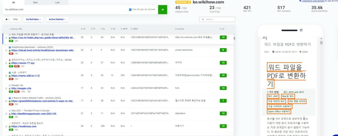
Task: Click the ko.wikihow.com URL input field
Action: click(64, 10)
